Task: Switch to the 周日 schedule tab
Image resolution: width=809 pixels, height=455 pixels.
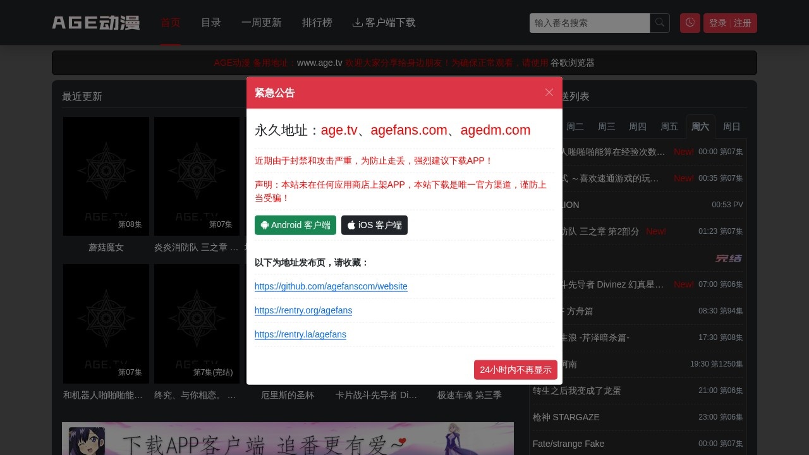Action: click(x=732, y=126)
